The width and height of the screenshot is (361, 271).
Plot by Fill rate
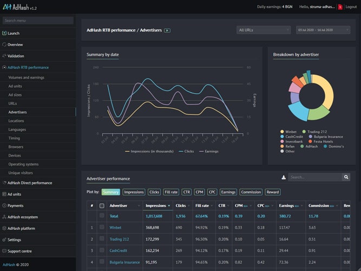(170, 192)
